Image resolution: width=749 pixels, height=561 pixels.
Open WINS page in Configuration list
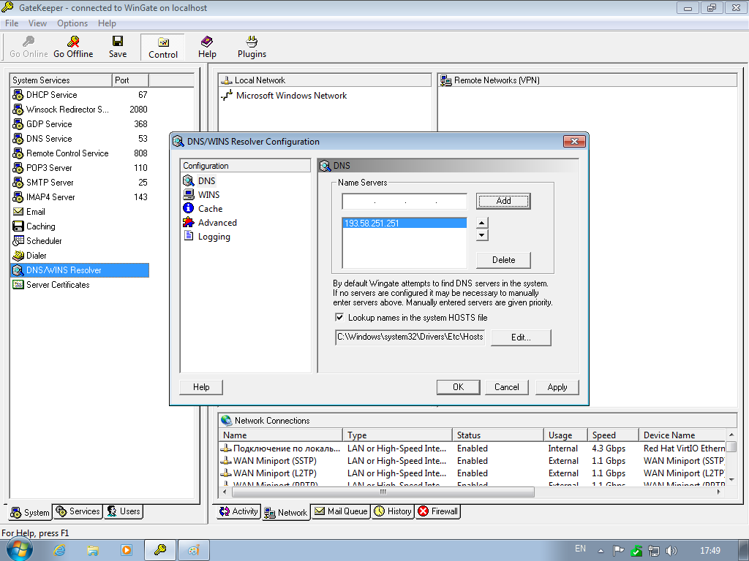pyautogui.click(x=202, y=194)
